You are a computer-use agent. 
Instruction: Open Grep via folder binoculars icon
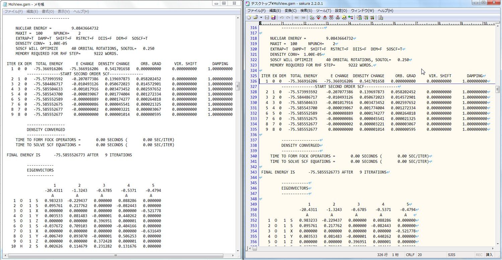(x=344, y=17)
